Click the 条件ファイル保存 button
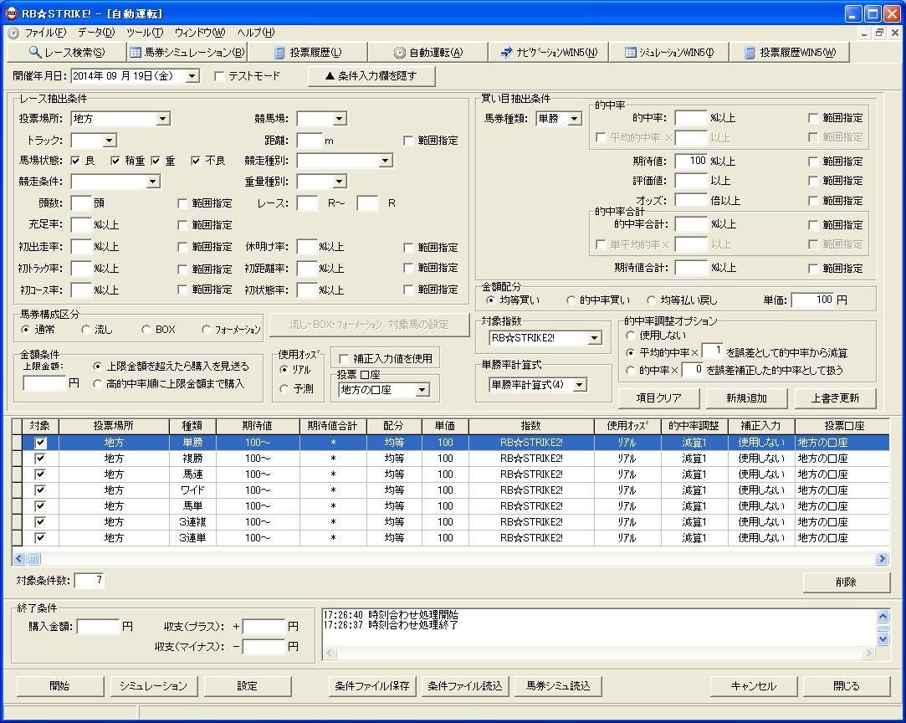 click(x=372, y=686)
